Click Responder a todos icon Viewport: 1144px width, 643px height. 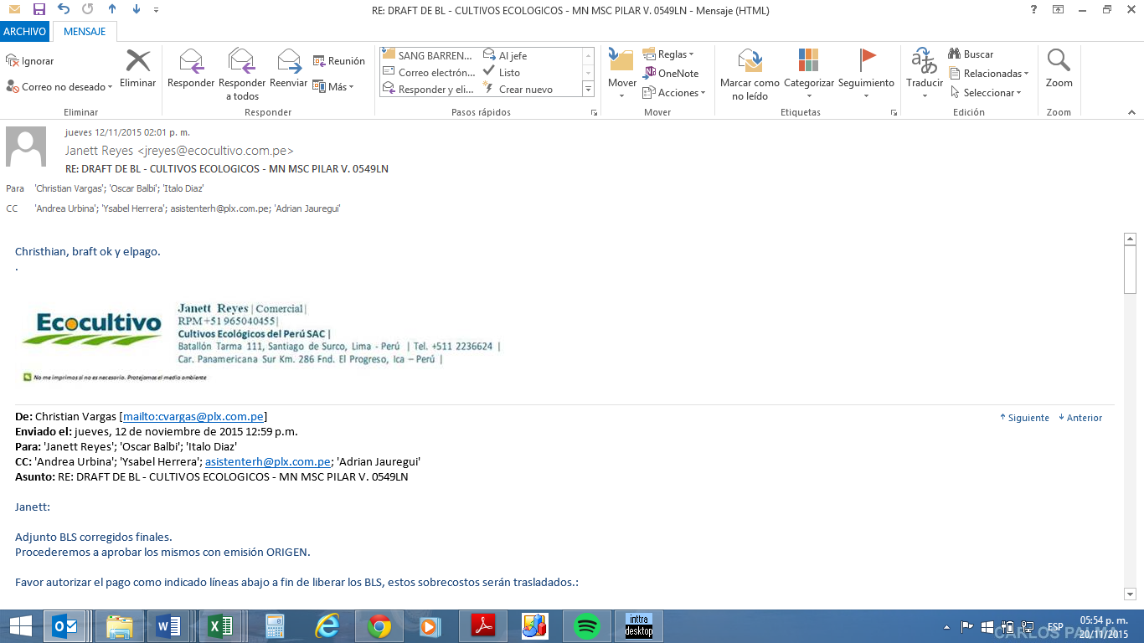[x=241, y=63]
